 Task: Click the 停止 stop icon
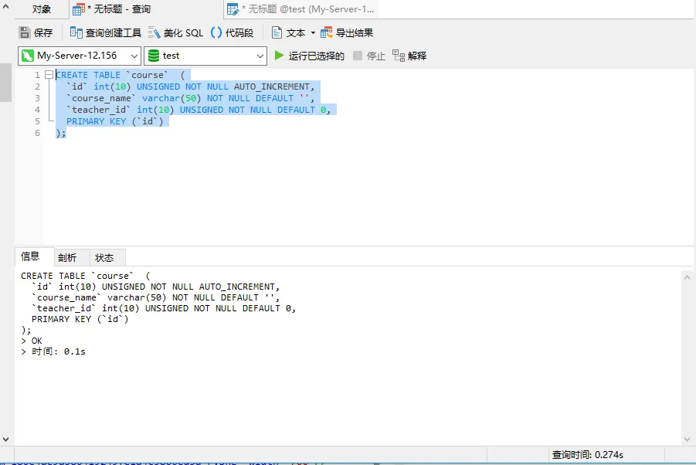(x=358, y=56)
